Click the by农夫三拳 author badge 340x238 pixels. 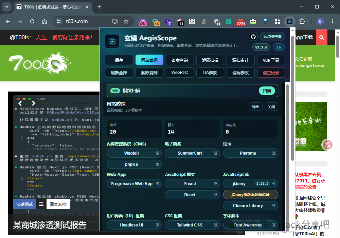click(x=272, y=37)
